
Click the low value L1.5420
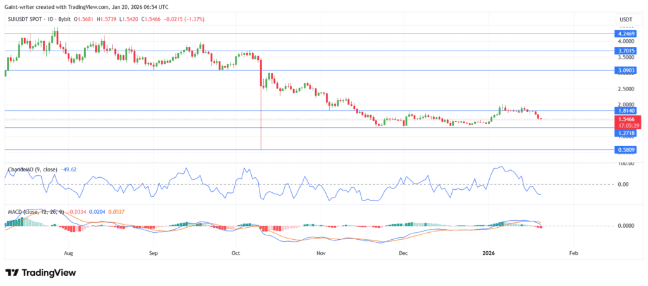128,20
